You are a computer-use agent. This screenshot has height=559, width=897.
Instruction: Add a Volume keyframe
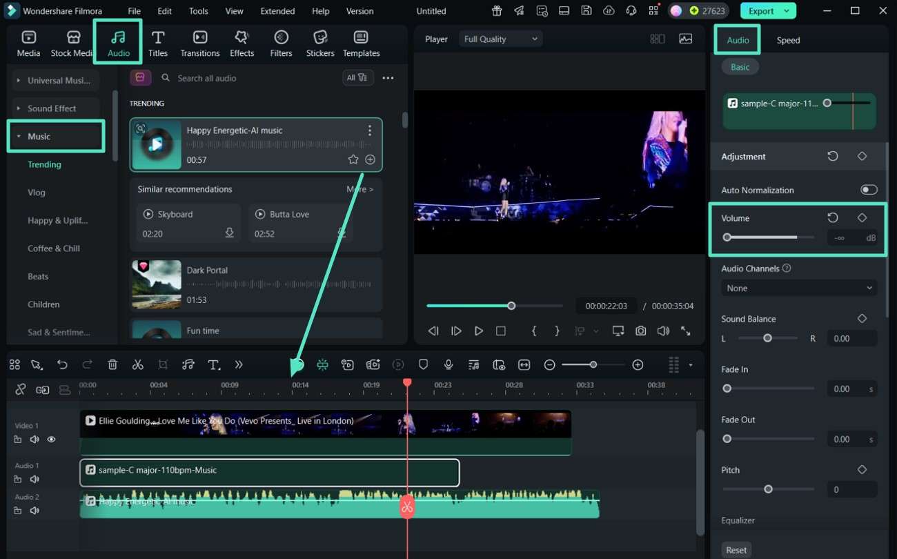click(x=862, y=217)
